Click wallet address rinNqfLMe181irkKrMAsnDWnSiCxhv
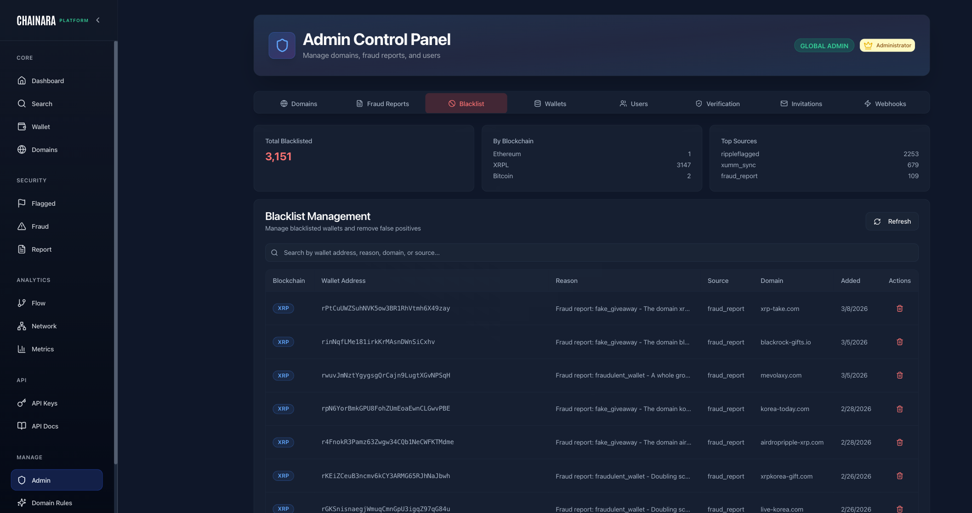The image size is (972, 513). (378, 342)
